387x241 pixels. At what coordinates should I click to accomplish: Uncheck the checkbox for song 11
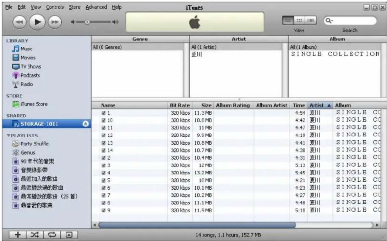104,128
